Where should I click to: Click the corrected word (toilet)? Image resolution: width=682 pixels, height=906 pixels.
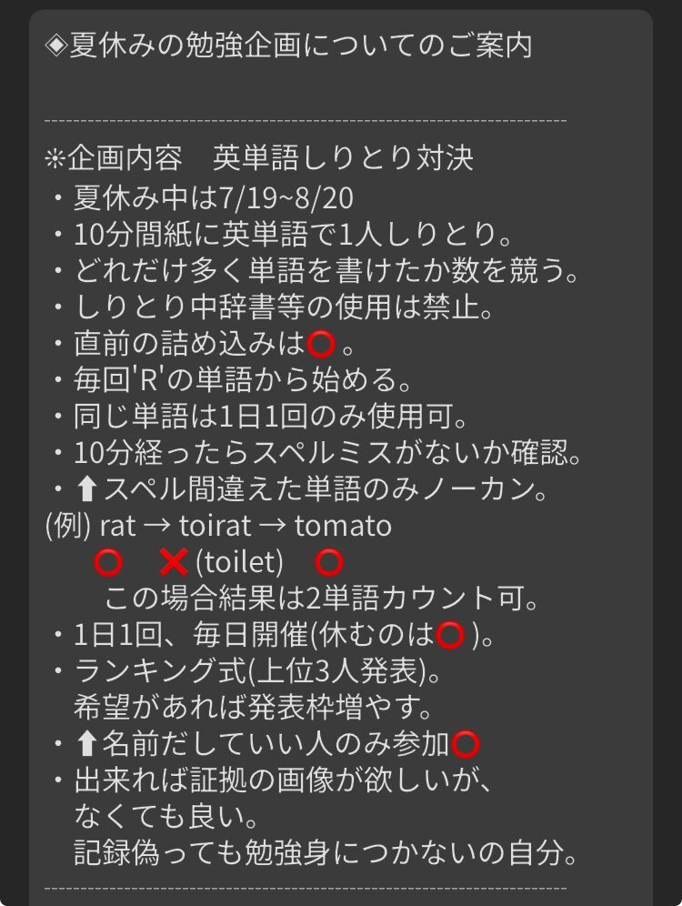point(239,562)
